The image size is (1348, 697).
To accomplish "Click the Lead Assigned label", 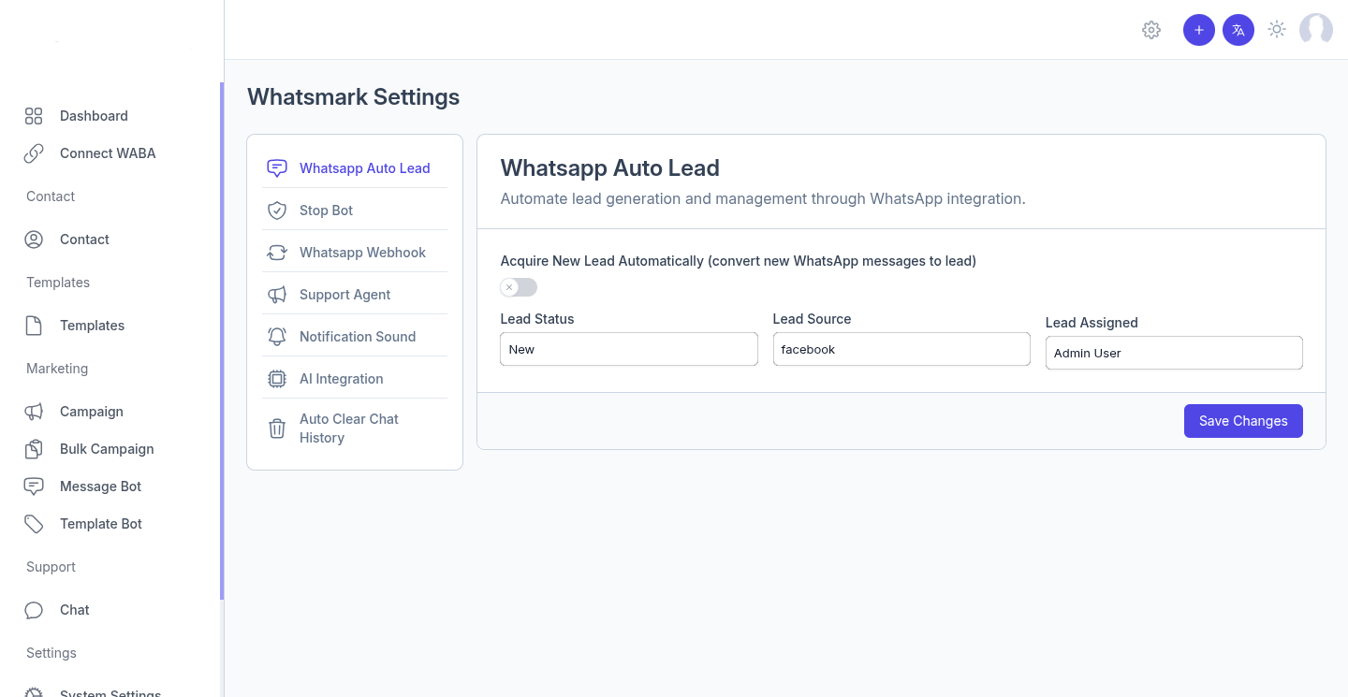I will [1092, 323].
